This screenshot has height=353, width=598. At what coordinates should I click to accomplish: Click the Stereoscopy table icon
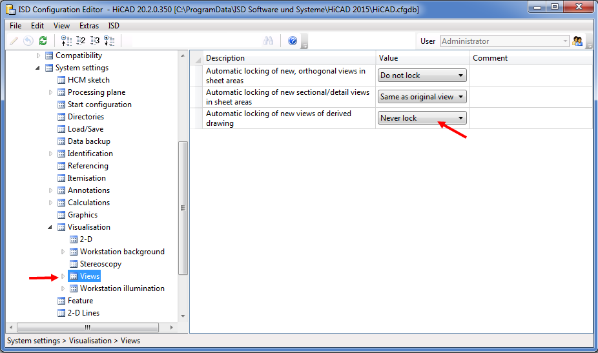tap(74, 264)
